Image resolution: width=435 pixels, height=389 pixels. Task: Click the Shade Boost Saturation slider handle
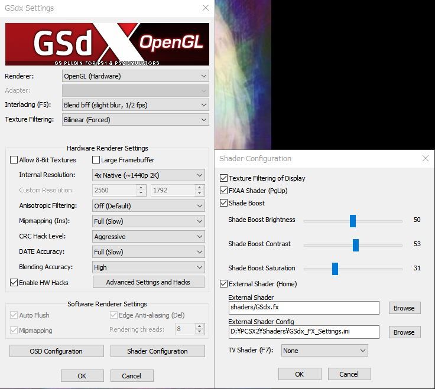(x=335, y=269)
